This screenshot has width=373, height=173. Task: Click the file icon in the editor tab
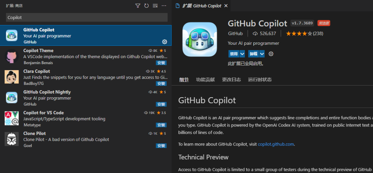178,6
